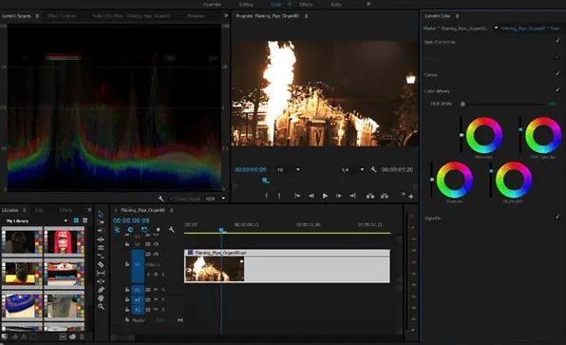Show more workspaces with top chevron

[x=368, y=4]
